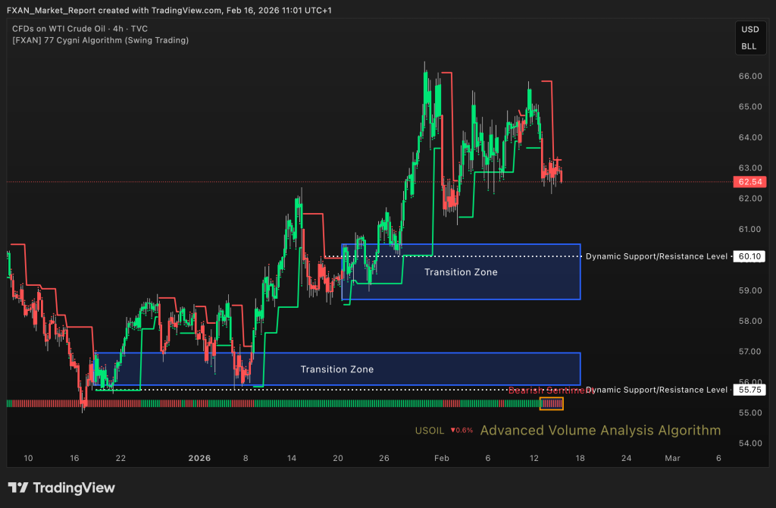776x508 pixels.
Task: Click the Feb label on the time axis
Action: click(442, 458)
